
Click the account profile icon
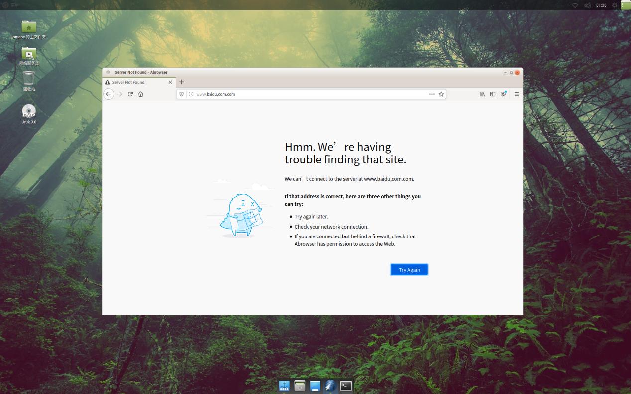504,94
